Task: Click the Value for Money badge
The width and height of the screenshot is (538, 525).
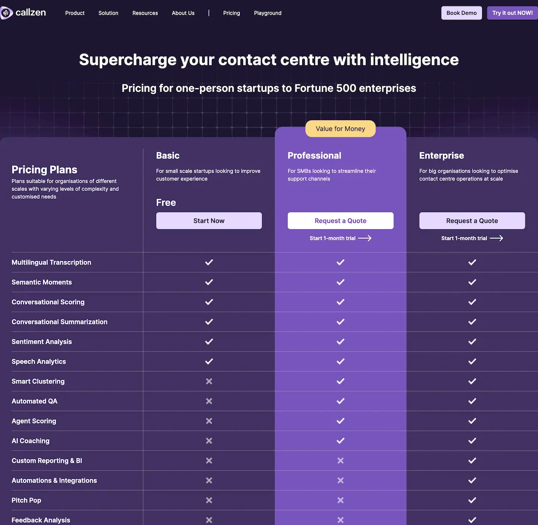Action: [340, 128]
